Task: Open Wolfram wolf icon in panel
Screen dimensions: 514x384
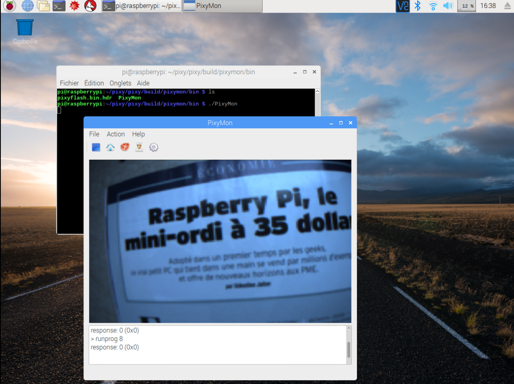Action: tap(90, 6)
